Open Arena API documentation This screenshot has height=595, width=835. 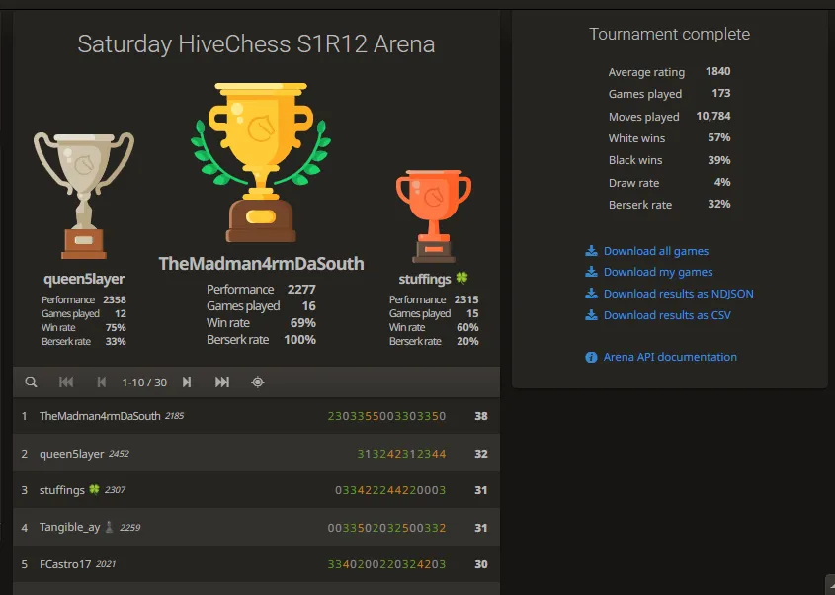pos(670,357)
